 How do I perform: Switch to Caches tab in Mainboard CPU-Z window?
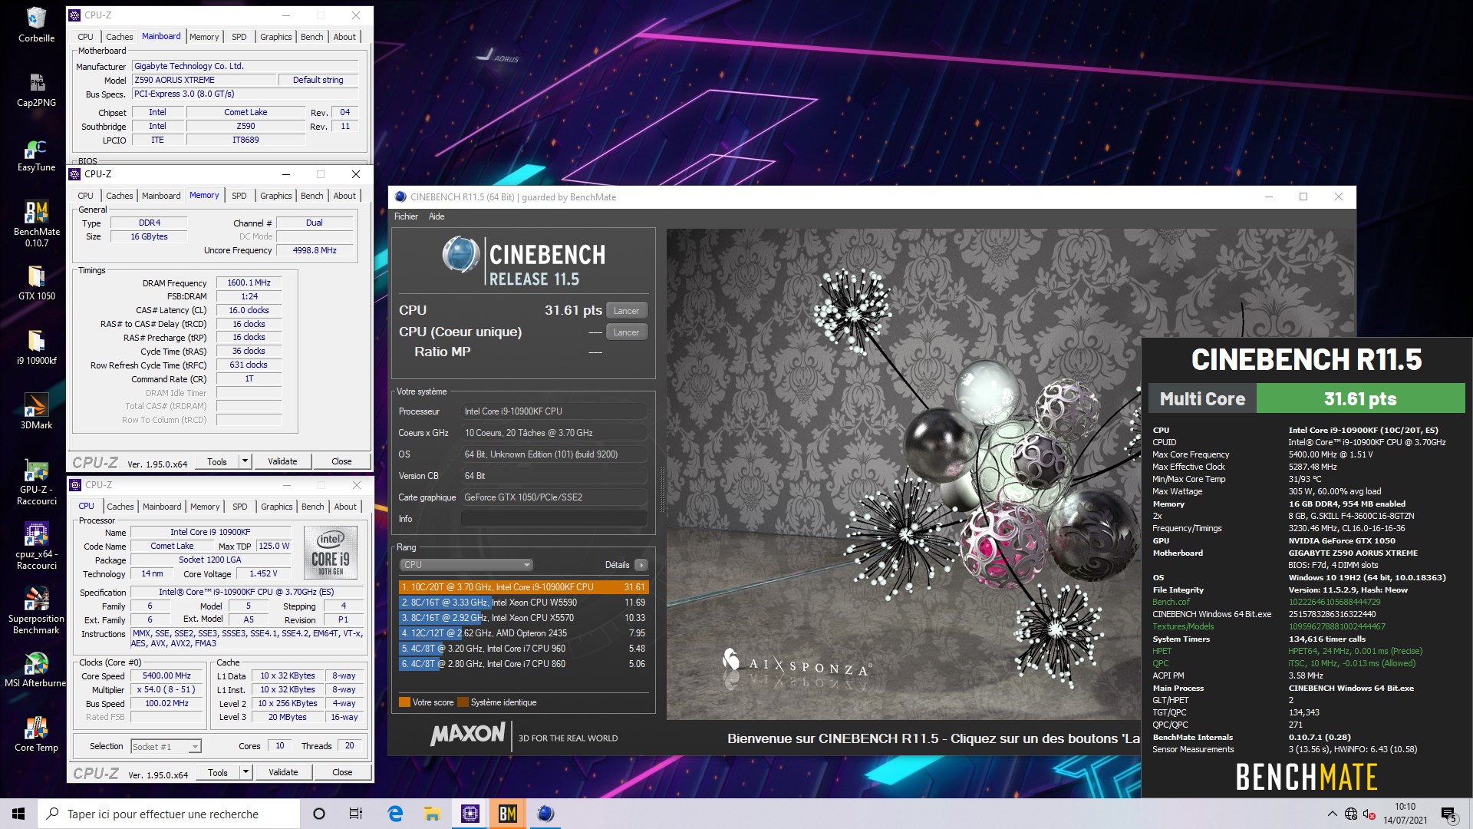[x=119, y=37]
